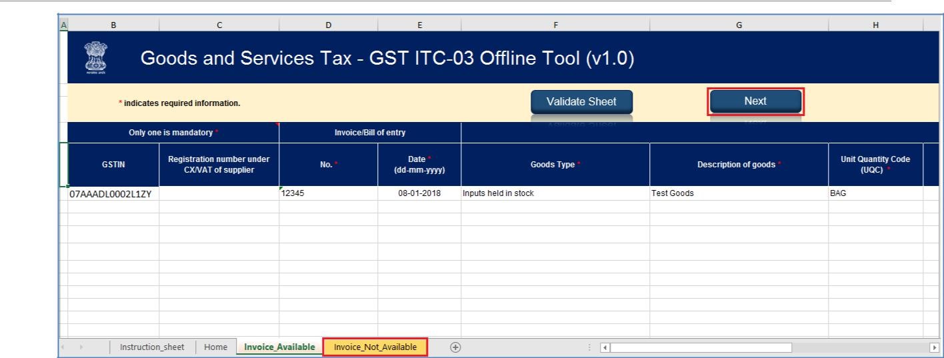Click the Goods Type heading

pos(555,165)
